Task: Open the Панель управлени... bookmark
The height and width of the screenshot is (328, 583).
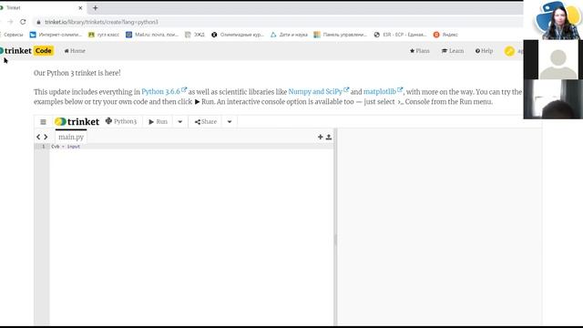Action: tap(340, 35)
